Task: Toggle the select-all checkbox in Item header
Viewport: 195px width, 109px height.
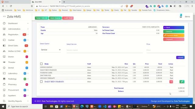Action: click(x=41, y=64)
